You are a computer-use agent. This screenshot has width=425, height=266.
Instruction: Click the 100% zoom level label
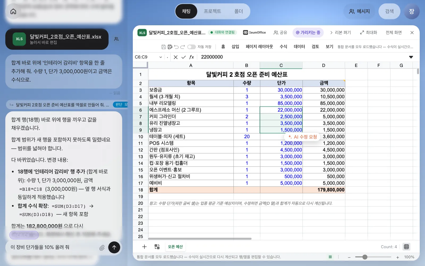(x=409, y=257)
